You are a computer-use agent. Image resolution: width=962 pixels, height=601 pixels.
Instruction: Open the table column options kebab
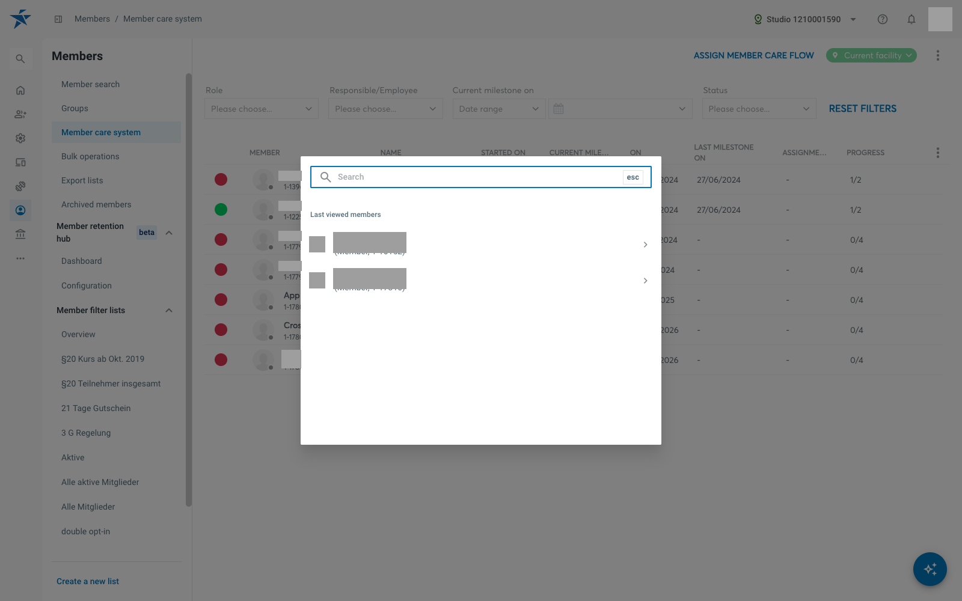937,153
